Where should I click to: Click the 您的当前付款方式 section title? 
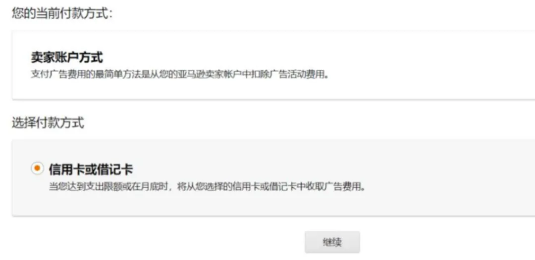click(x=62, y=14)
